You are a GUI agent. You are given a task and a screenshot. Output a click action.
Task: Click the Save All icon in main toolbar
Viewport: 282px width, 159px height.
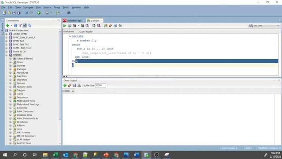click(x=19, y=13)
